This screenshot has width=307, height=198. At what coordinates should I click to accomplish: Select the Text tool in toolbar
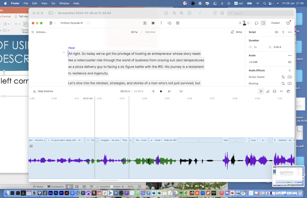(x=161, y=23)
